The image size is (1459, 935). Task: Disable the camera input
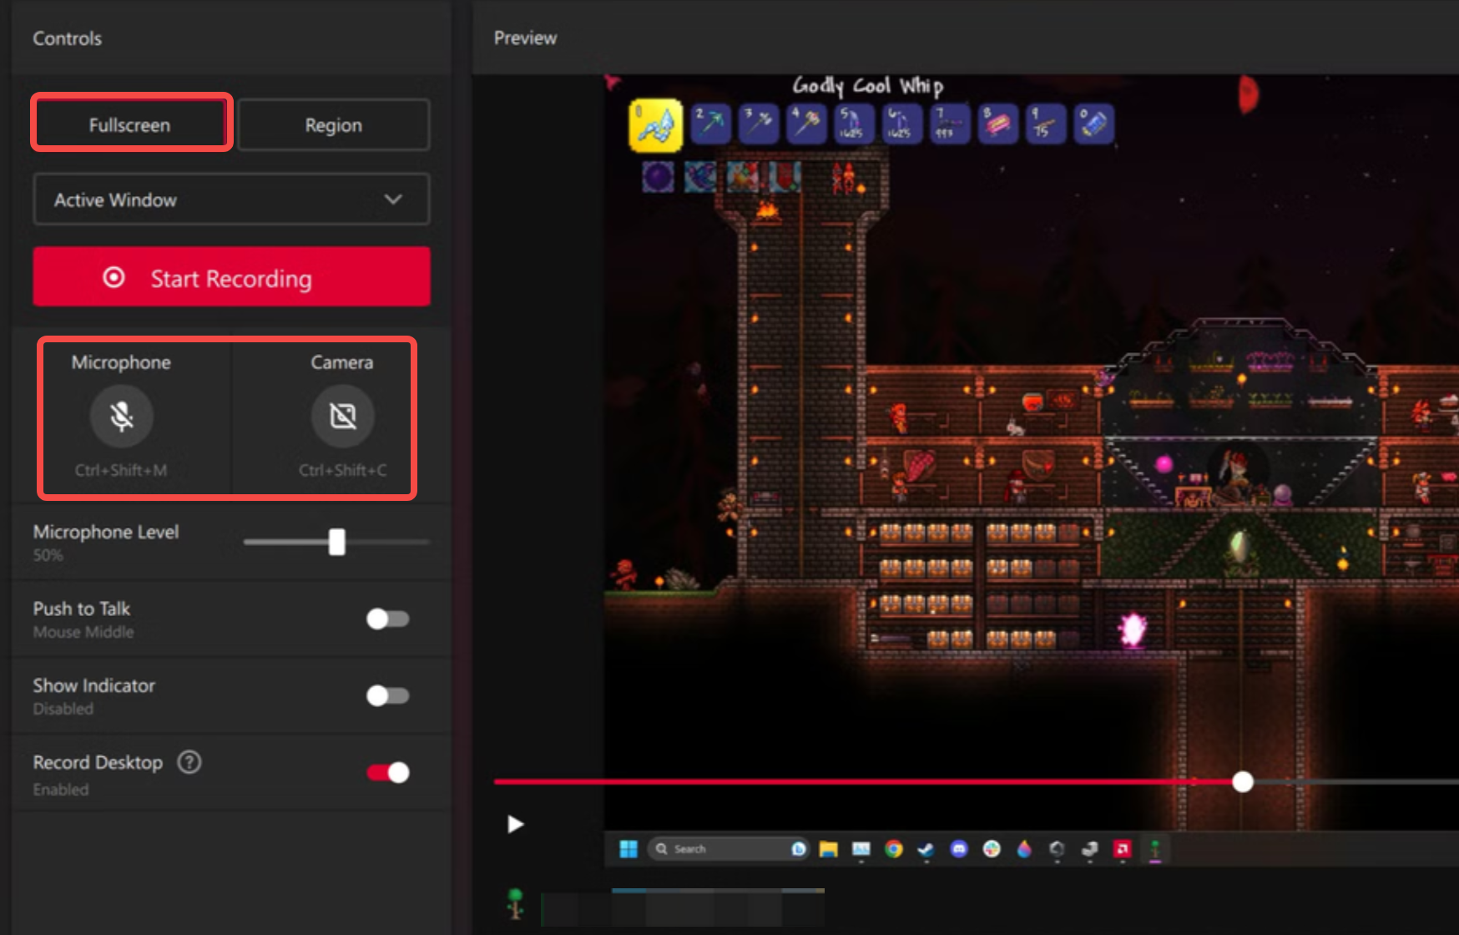341,416
